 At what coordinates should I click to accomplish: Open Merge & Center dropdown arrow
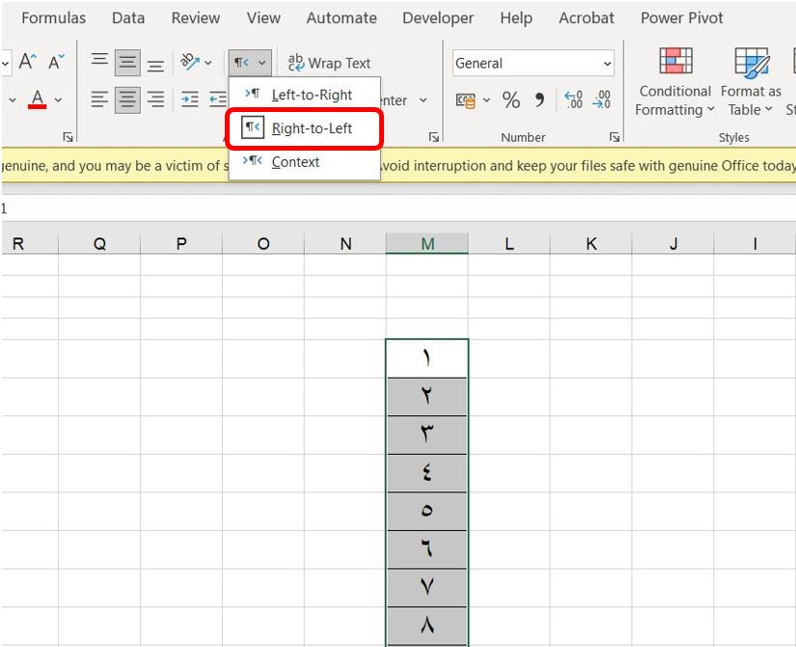pyautogui.click(x=423, y=100)
